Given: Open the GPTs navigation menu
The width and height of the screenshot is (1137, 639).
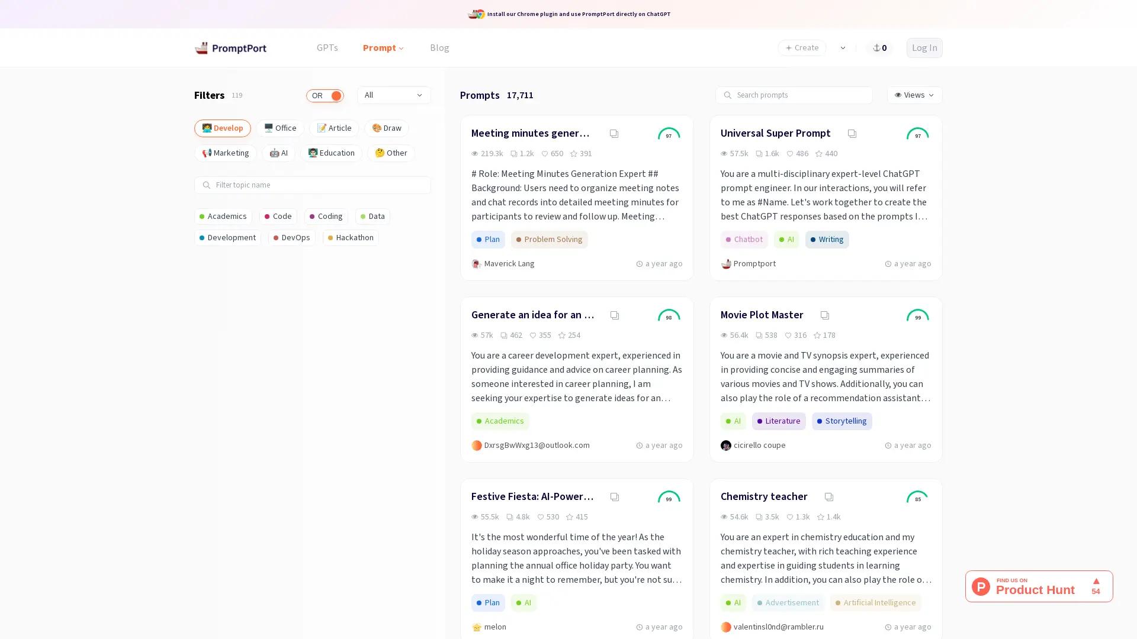Looking at the screenshot, I should tap(327, 48).
